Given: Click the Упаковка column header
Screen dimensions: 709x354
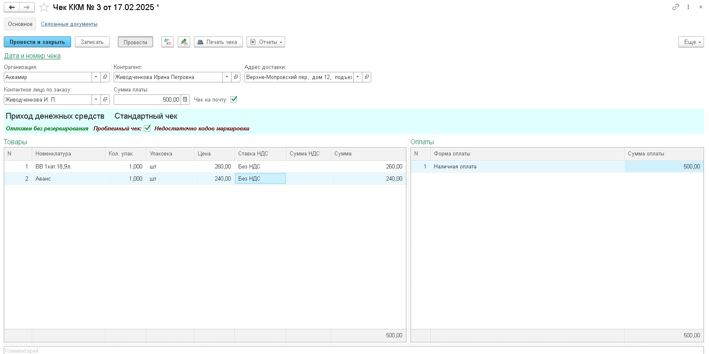Looking at the screenshot, I should 170,154.
